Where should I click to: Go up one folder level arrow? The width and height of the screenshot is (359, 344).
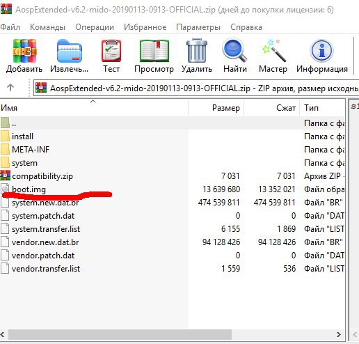coord(10,88)
